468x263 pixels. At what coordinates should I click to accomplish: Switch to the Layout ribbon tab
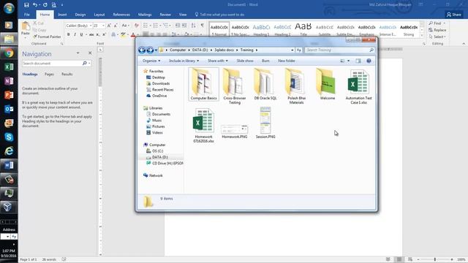99,15
